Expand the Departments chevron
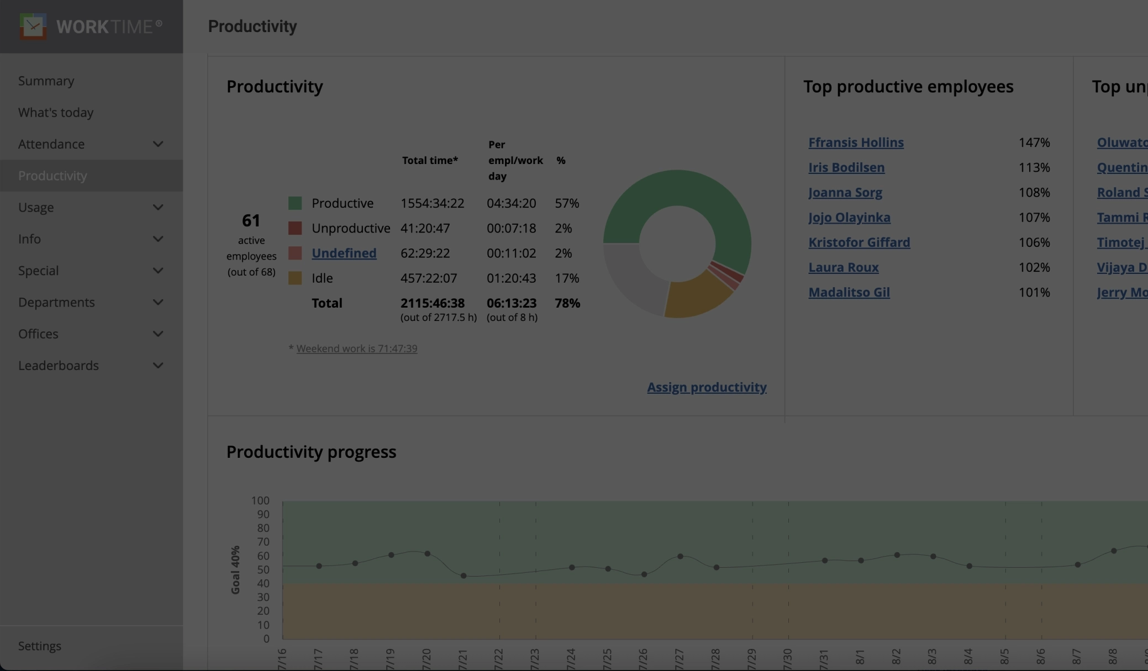 tap(158, 303)
